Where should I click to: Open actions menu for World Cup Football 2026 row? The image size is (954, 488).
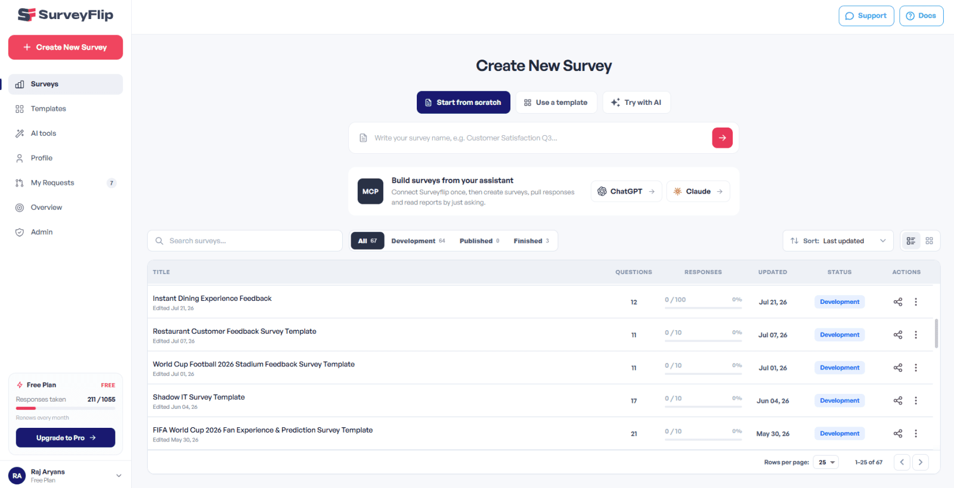click(x=916, y=368)
